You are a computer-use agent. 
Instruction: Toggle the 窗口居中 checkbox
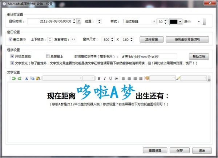[11, 39]
